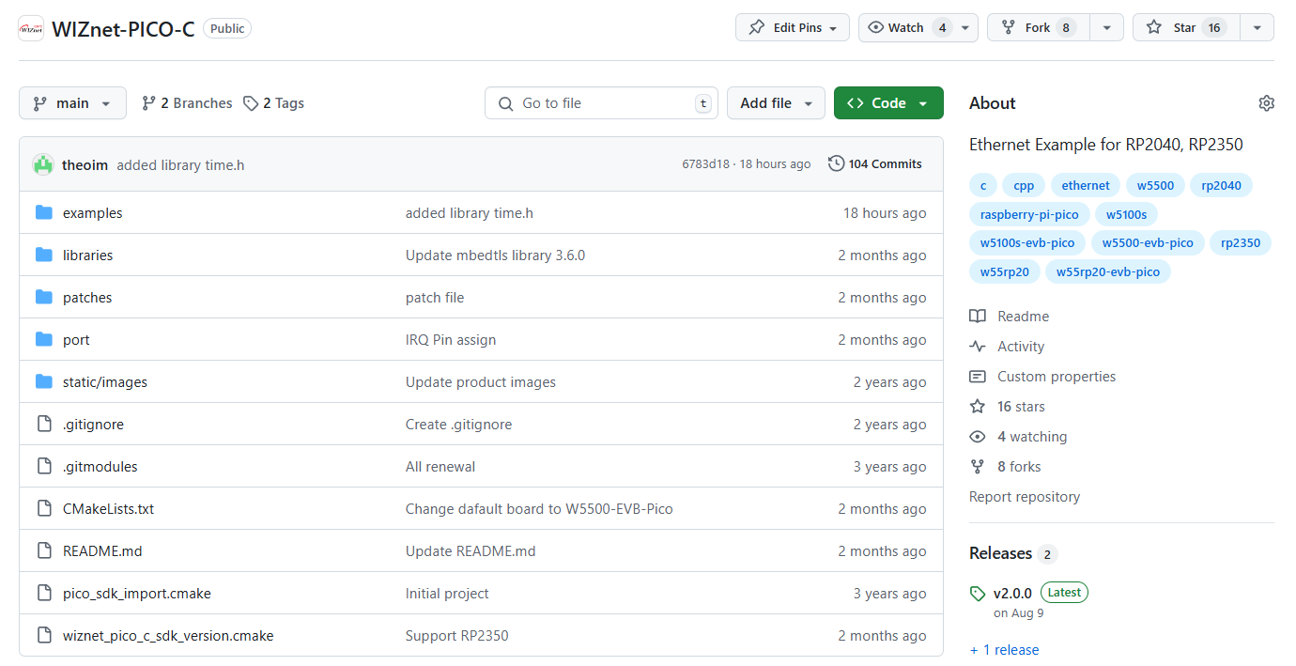Open commit message IRQ Pin assign
This screenshot has height=666, width=1296.
pos(451,340)
